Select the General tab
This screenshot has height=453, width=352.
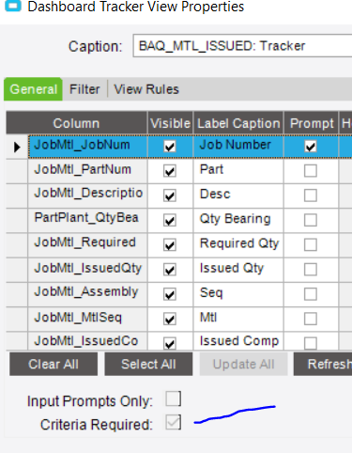click(x=33, y=89)
